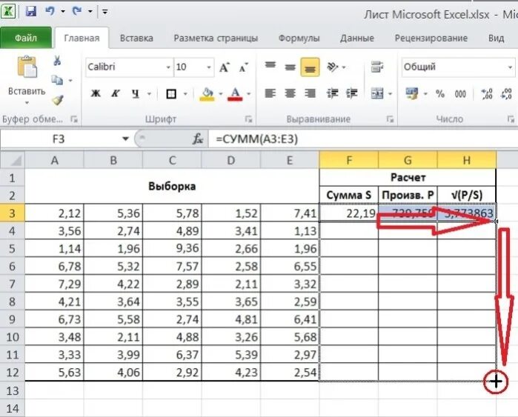Screen dimensions: 518x417
Task: Click the formula bar with =СУММ(A3:E3)
Action: coord(362,139)
